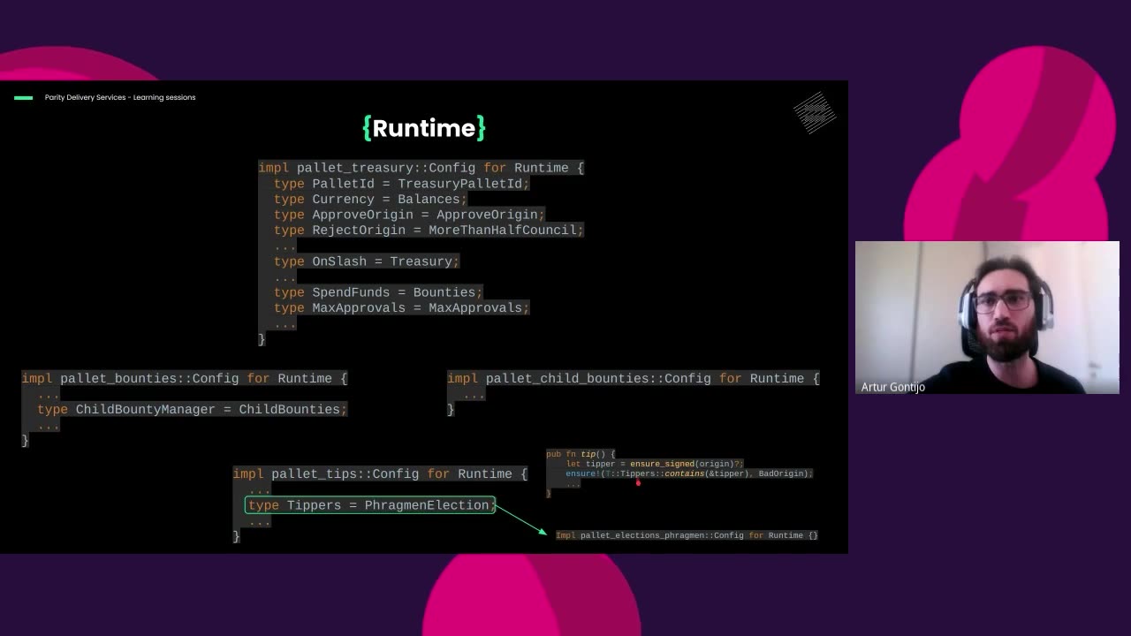Screen dimensions: 1131x636
Task: Click the 'Artur Gontijo' name label
Action: point(892,387)
